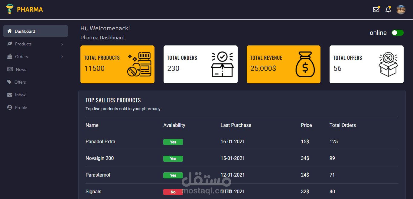Viewport: 413px width, 199px height.
Task: Select the Dashboard home icon
Action: coord(10,31)
